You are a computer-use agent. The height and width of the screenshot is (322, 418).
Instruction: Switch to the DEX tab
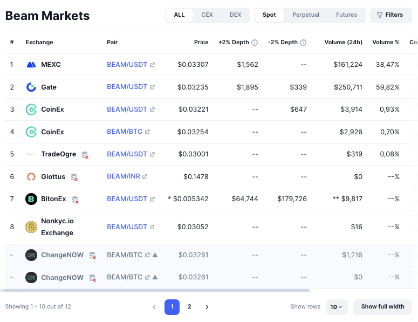tap(235, 15)
